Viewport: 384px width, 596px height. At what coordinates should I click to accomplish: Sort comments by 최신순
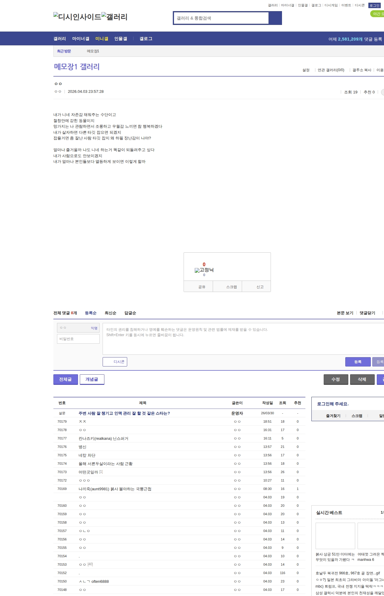click(110, 313)
